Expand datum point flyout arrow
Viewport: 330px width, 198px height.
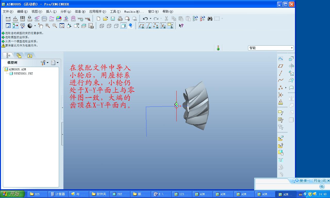pyautogui.click(x=286, y=88)
